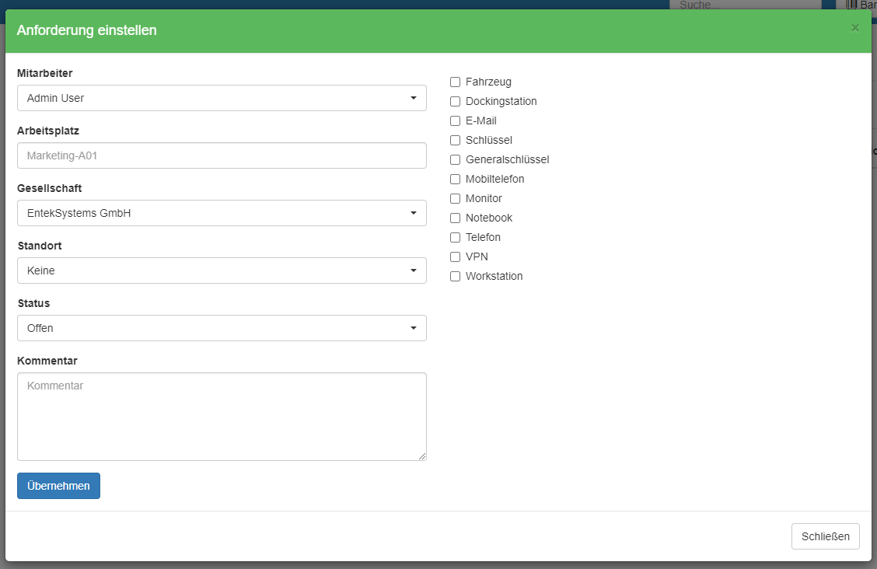Click the Schließen button
877x569 pixels.
(825, 536)
